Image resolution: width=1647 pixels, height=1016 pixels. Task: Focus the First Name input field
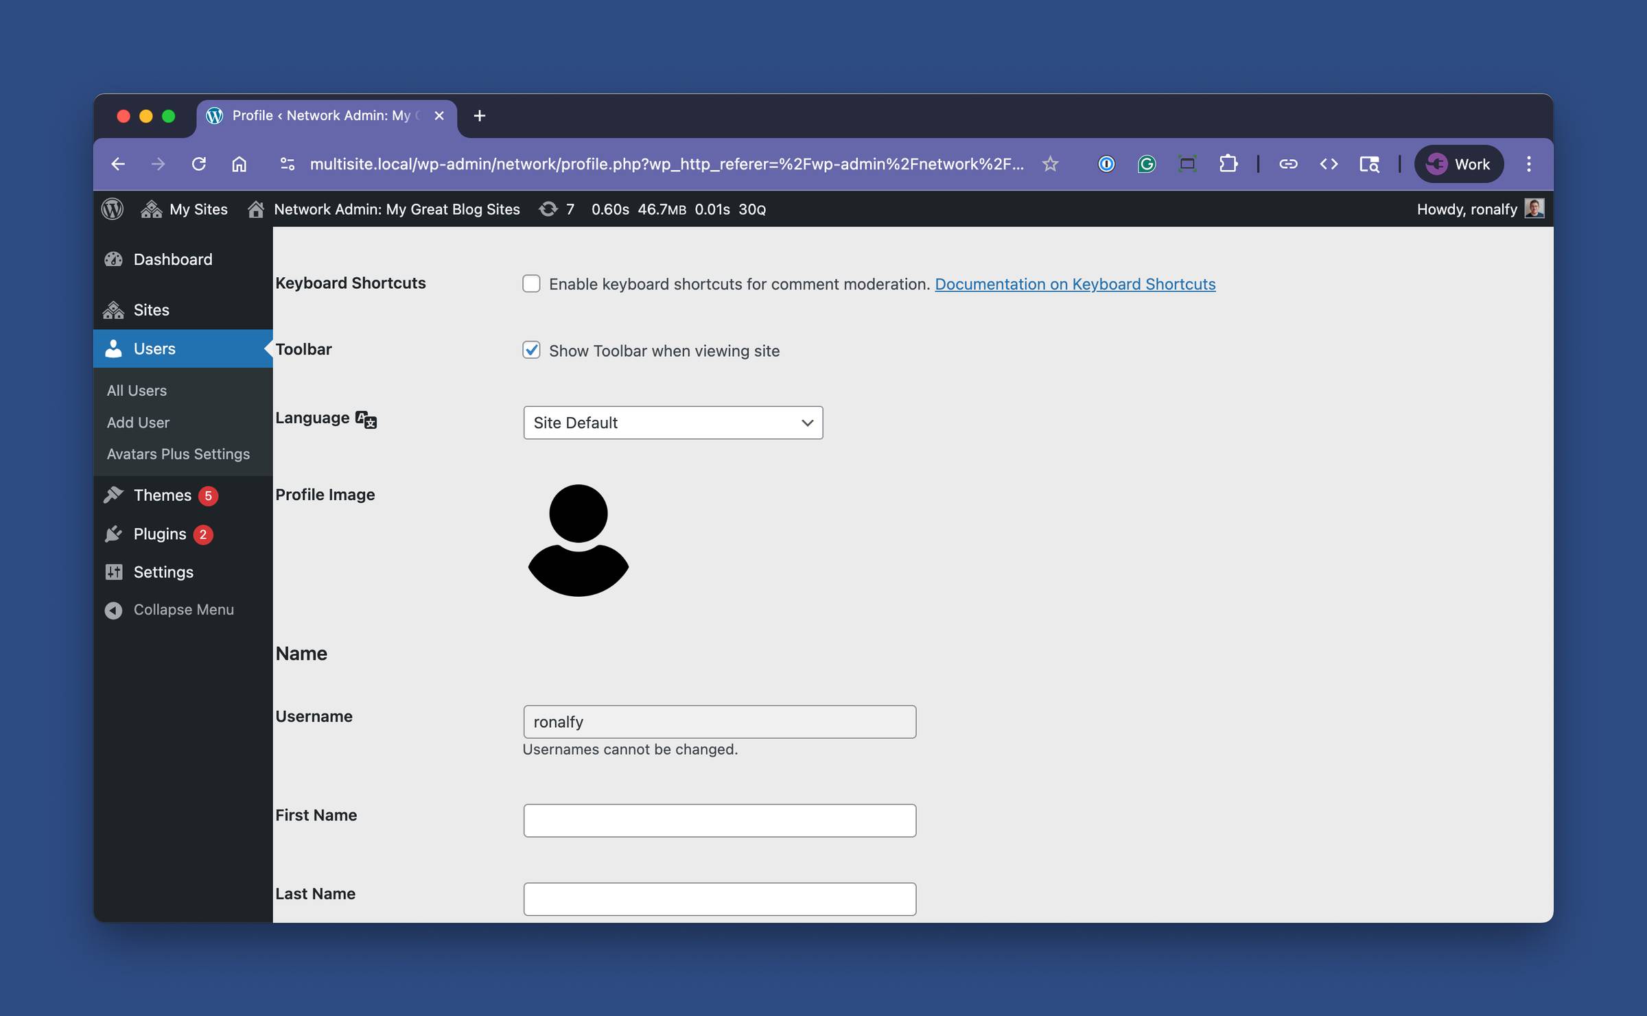pyautogui.click(x=719, y=820)
